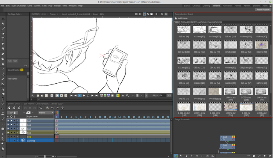Jump to first frame in viewer

coord(71,95)
